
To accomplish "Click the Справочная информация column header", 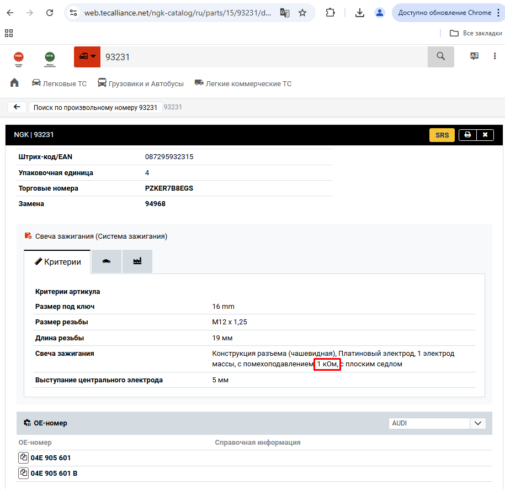I will (x=258, y=443).
